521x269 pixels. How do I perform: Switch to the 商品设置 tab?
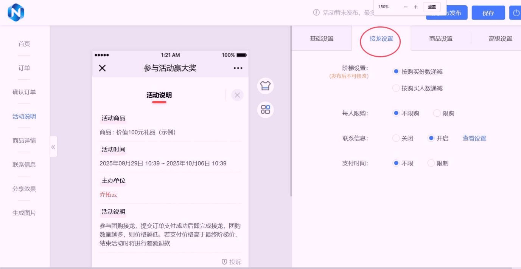[x=440, y=38]
